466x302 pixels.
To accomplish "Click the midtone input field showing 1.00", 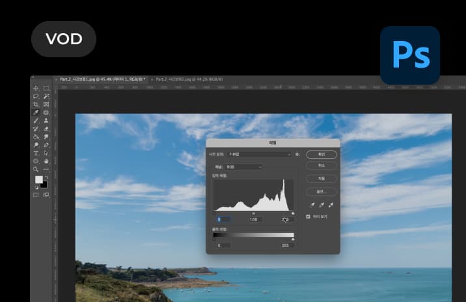I will 254,219.
